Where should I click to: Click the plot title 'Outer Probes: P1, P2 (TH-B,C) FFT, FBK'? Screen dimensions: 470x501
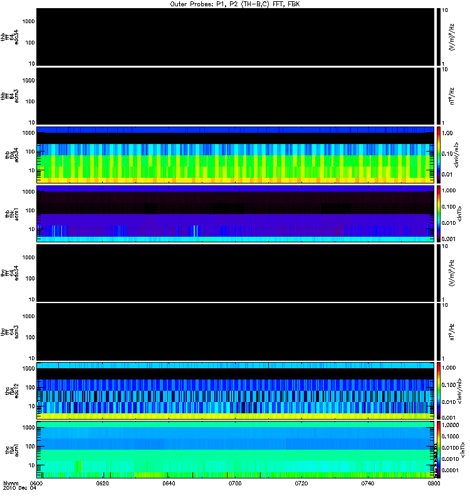235,4
